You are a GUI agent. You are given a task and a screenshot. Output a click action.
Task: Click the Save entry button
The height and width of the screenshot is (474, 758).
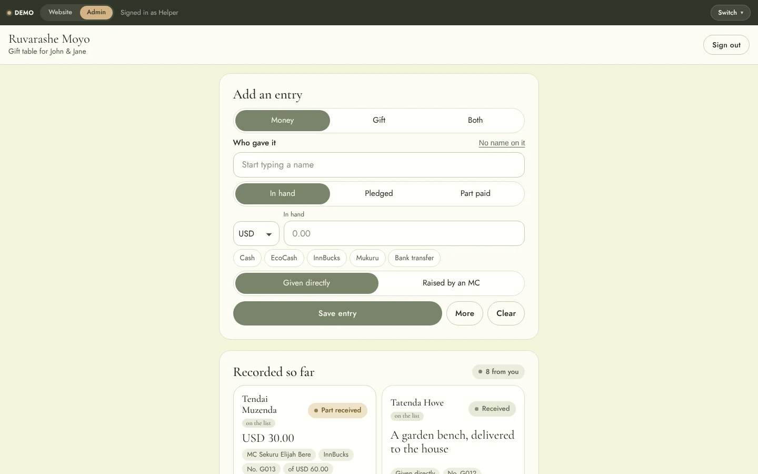[337, 313]
